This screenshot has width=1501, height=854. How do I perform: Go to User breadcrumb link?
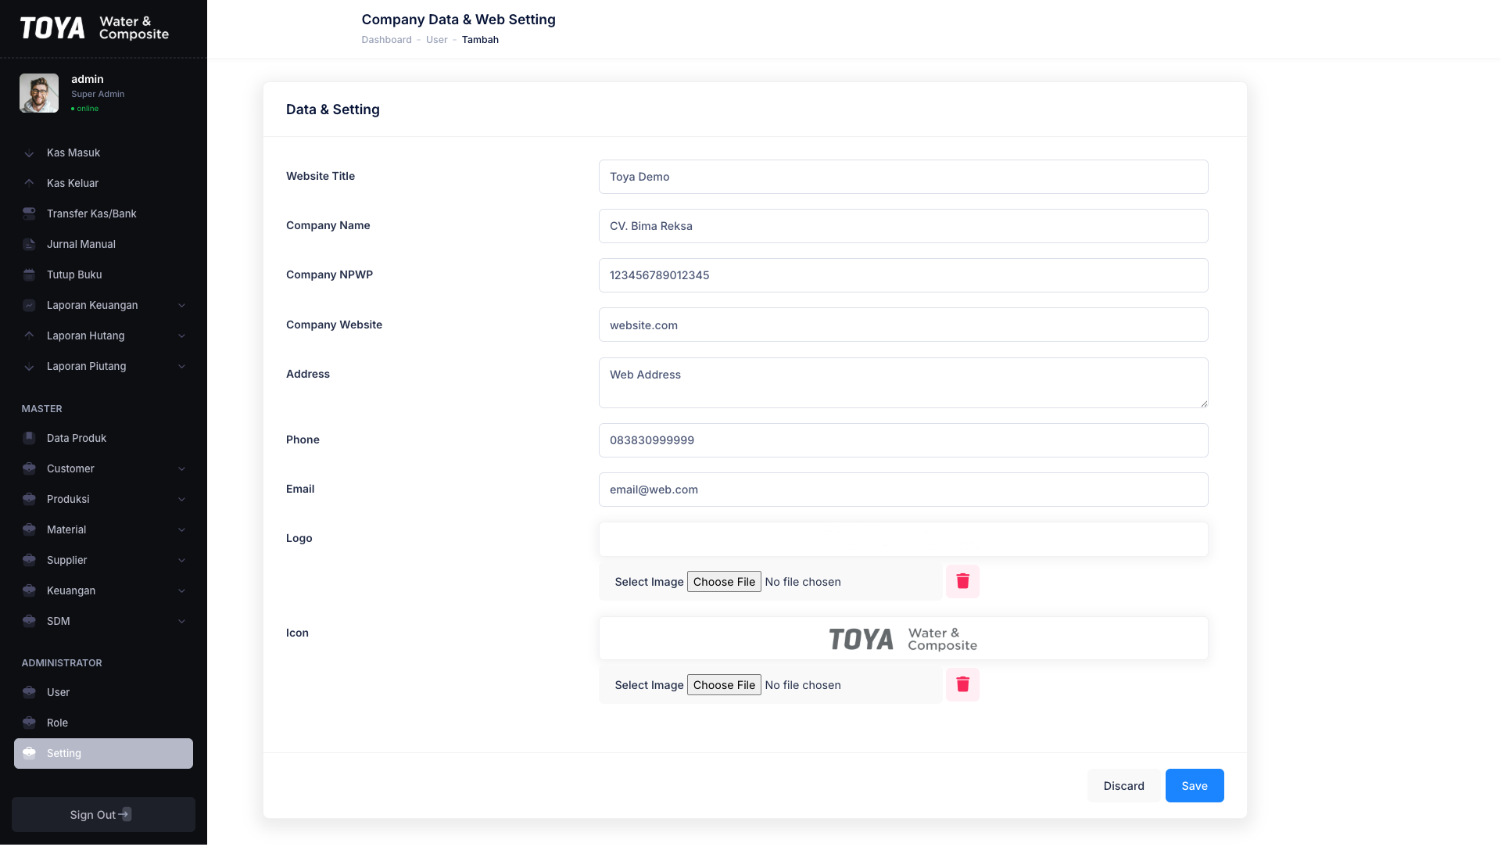coord(436,40)
